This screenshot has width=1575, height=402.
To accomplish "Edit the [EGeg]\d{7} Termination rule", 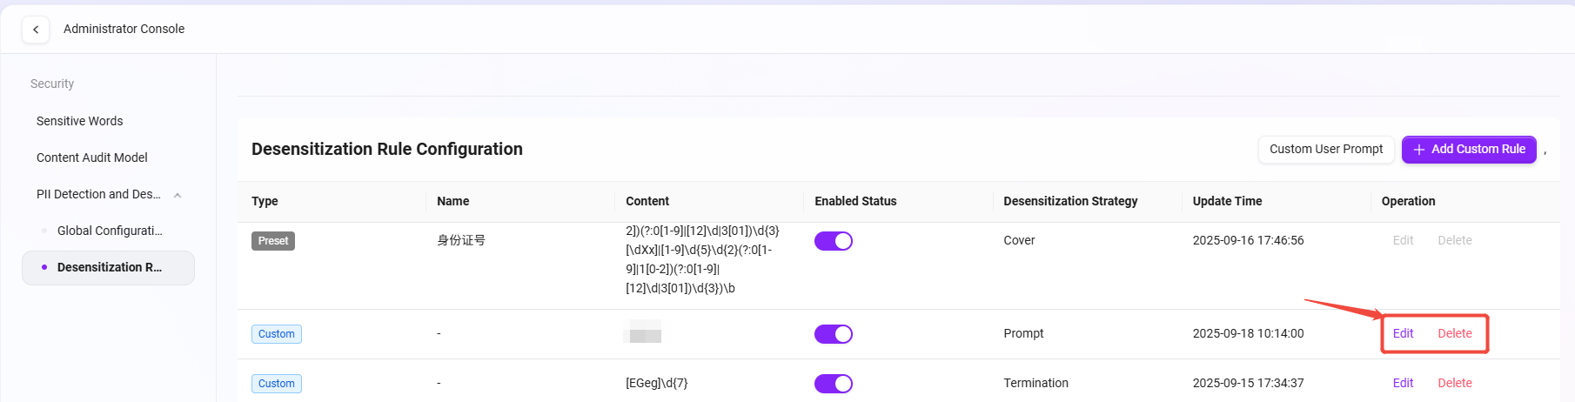I will coord(1403,383).
